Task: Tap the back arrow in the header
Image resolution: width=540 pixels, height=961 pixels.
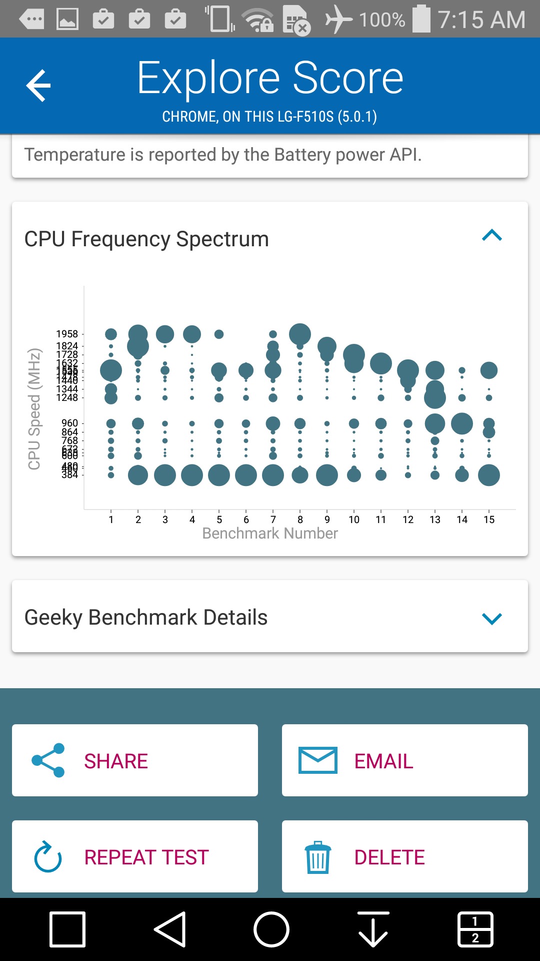Action: (38, 85)
